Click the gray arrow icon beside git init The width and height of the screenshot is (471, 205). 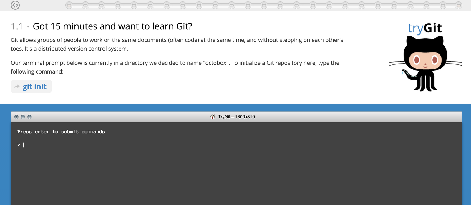point(17,86)
